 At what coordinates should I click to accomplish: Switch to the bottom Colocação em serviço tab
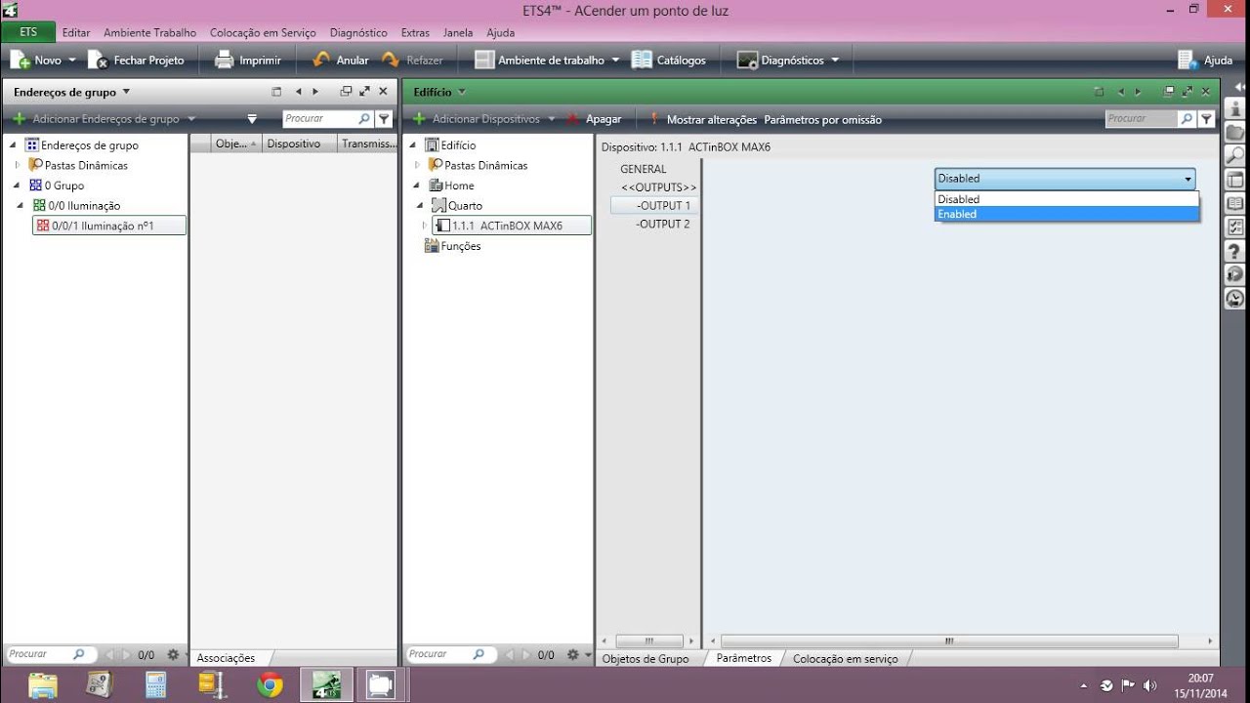pos(845,659)
